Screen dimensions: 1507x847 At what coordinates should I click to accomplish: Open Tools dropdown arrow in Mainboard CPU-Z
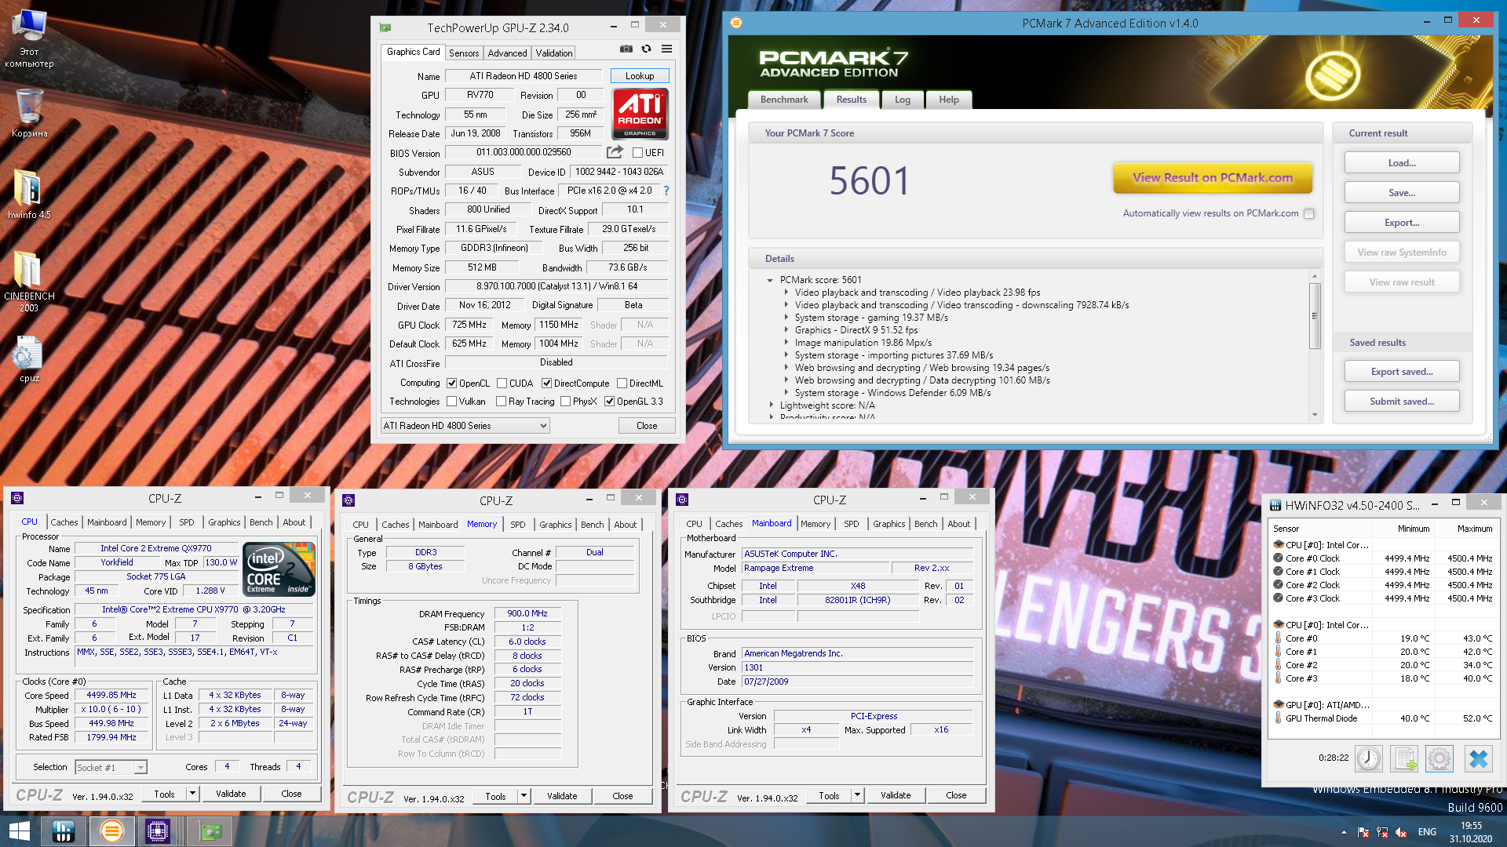pyautogui.click(x=857, y=795)
